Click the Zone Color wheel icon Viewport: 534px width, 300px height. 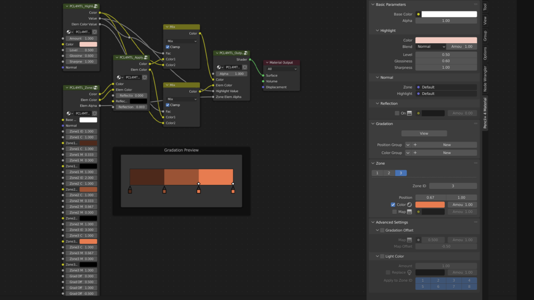(x=409, y=205)
